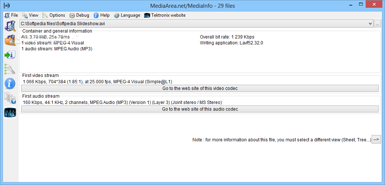Click the Export sidebar icon with green arrow
The image size is (385, 185).
point(10,55)
